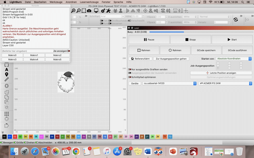The image size is (254, 158).
Task: Open the Anordnen menu
Action: click(x=71, y=2)
